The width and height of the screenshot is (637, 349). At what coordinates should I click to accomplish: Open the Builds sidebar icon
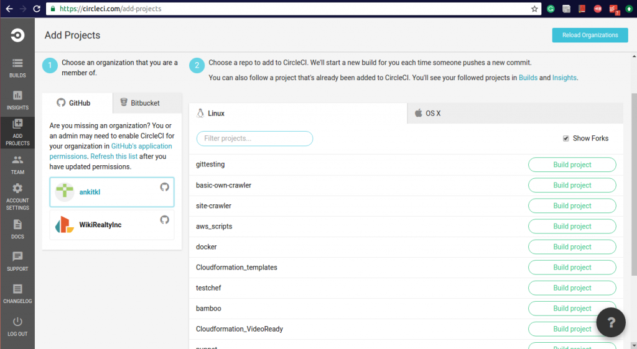[17, 63]
